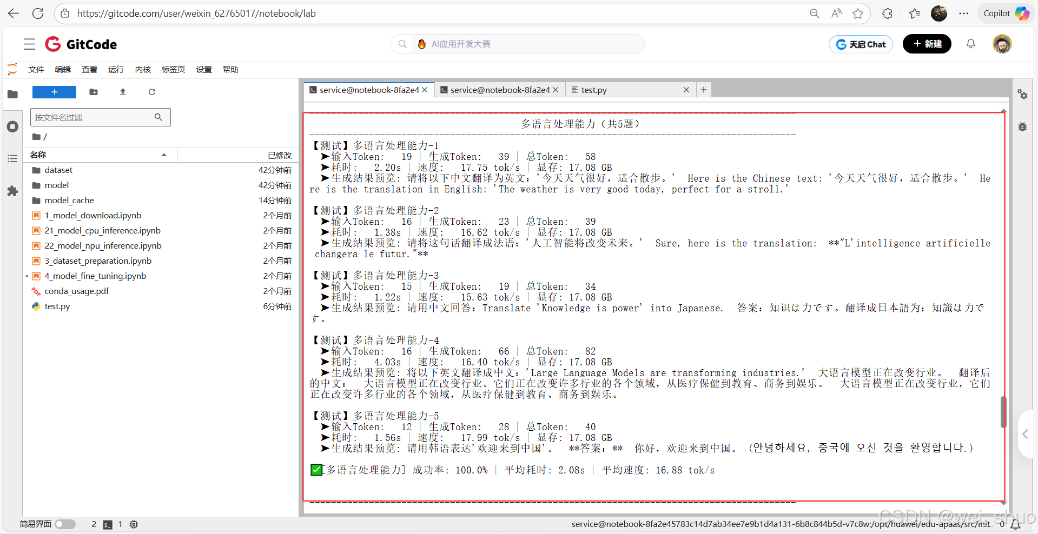Open 22_model_npu_inference.ipynb
Screen dimensions: 1038x534
[160, 245]
